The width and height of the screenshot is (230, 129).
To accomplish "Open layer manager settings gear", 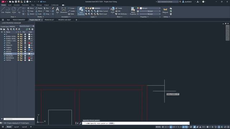I will pyautogui.click(x=32, y=29).
